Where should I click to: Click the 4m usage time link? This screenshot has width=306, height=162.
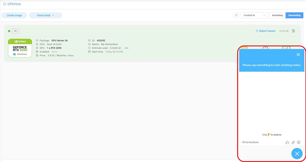point(127,48)
